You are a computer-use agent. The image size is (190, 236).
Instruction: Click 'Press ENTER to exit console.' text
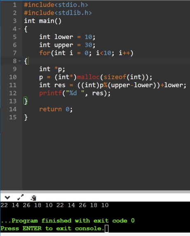coord(52,229)
